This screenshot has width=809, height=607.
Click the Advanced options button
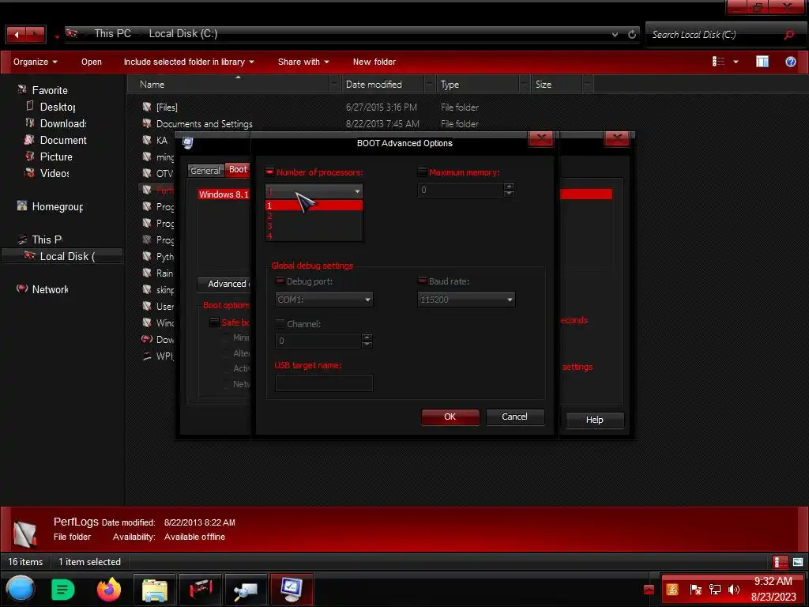224,284
